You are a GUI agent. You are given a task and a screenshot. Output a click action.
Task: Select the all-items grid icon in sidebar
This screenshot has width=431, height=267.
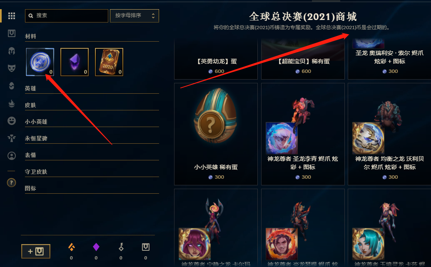[12, 16]
